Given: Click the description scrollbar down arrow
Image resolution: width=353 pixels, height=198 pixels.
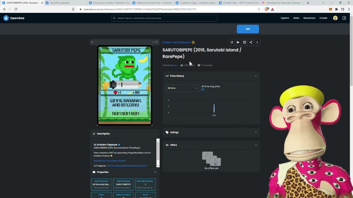Looking at the screenshot, I should click(x=158, y=166).
